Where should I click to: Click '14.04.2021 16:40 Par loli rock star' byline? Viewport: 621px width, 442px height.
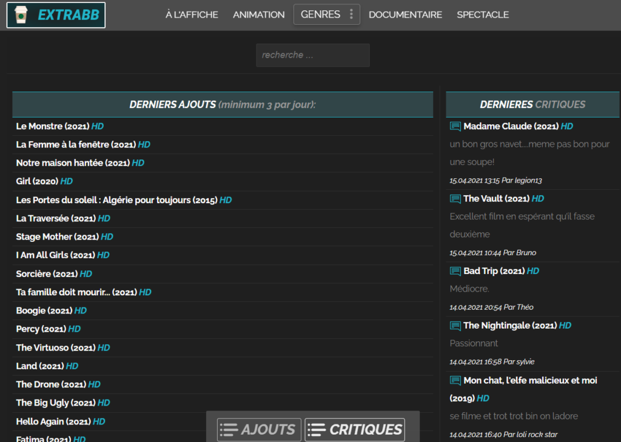[x=503, y=435]
